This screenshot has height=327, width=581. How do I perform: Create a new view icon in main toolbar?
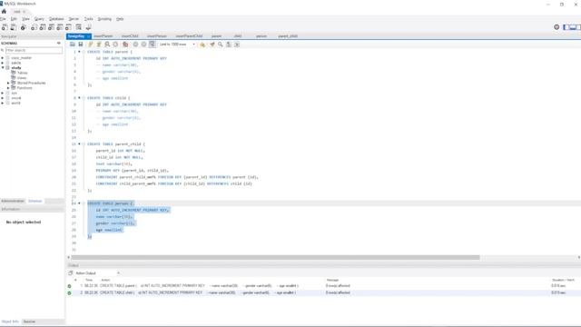click(x=51, y=27)
